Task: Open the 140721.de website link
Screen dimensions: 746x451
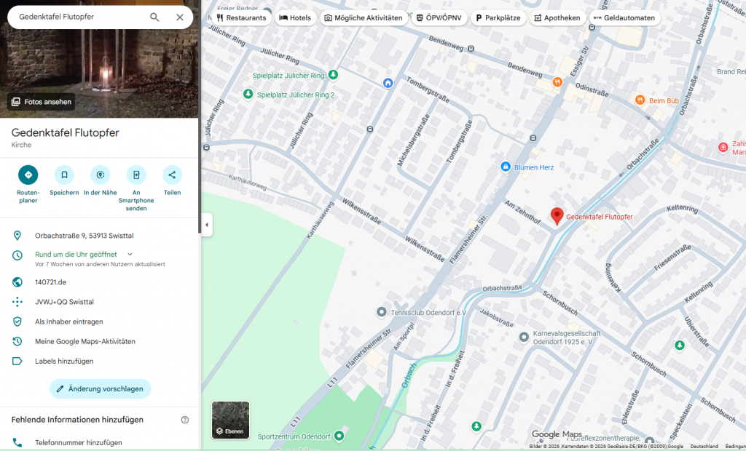Action: [51, 282]
